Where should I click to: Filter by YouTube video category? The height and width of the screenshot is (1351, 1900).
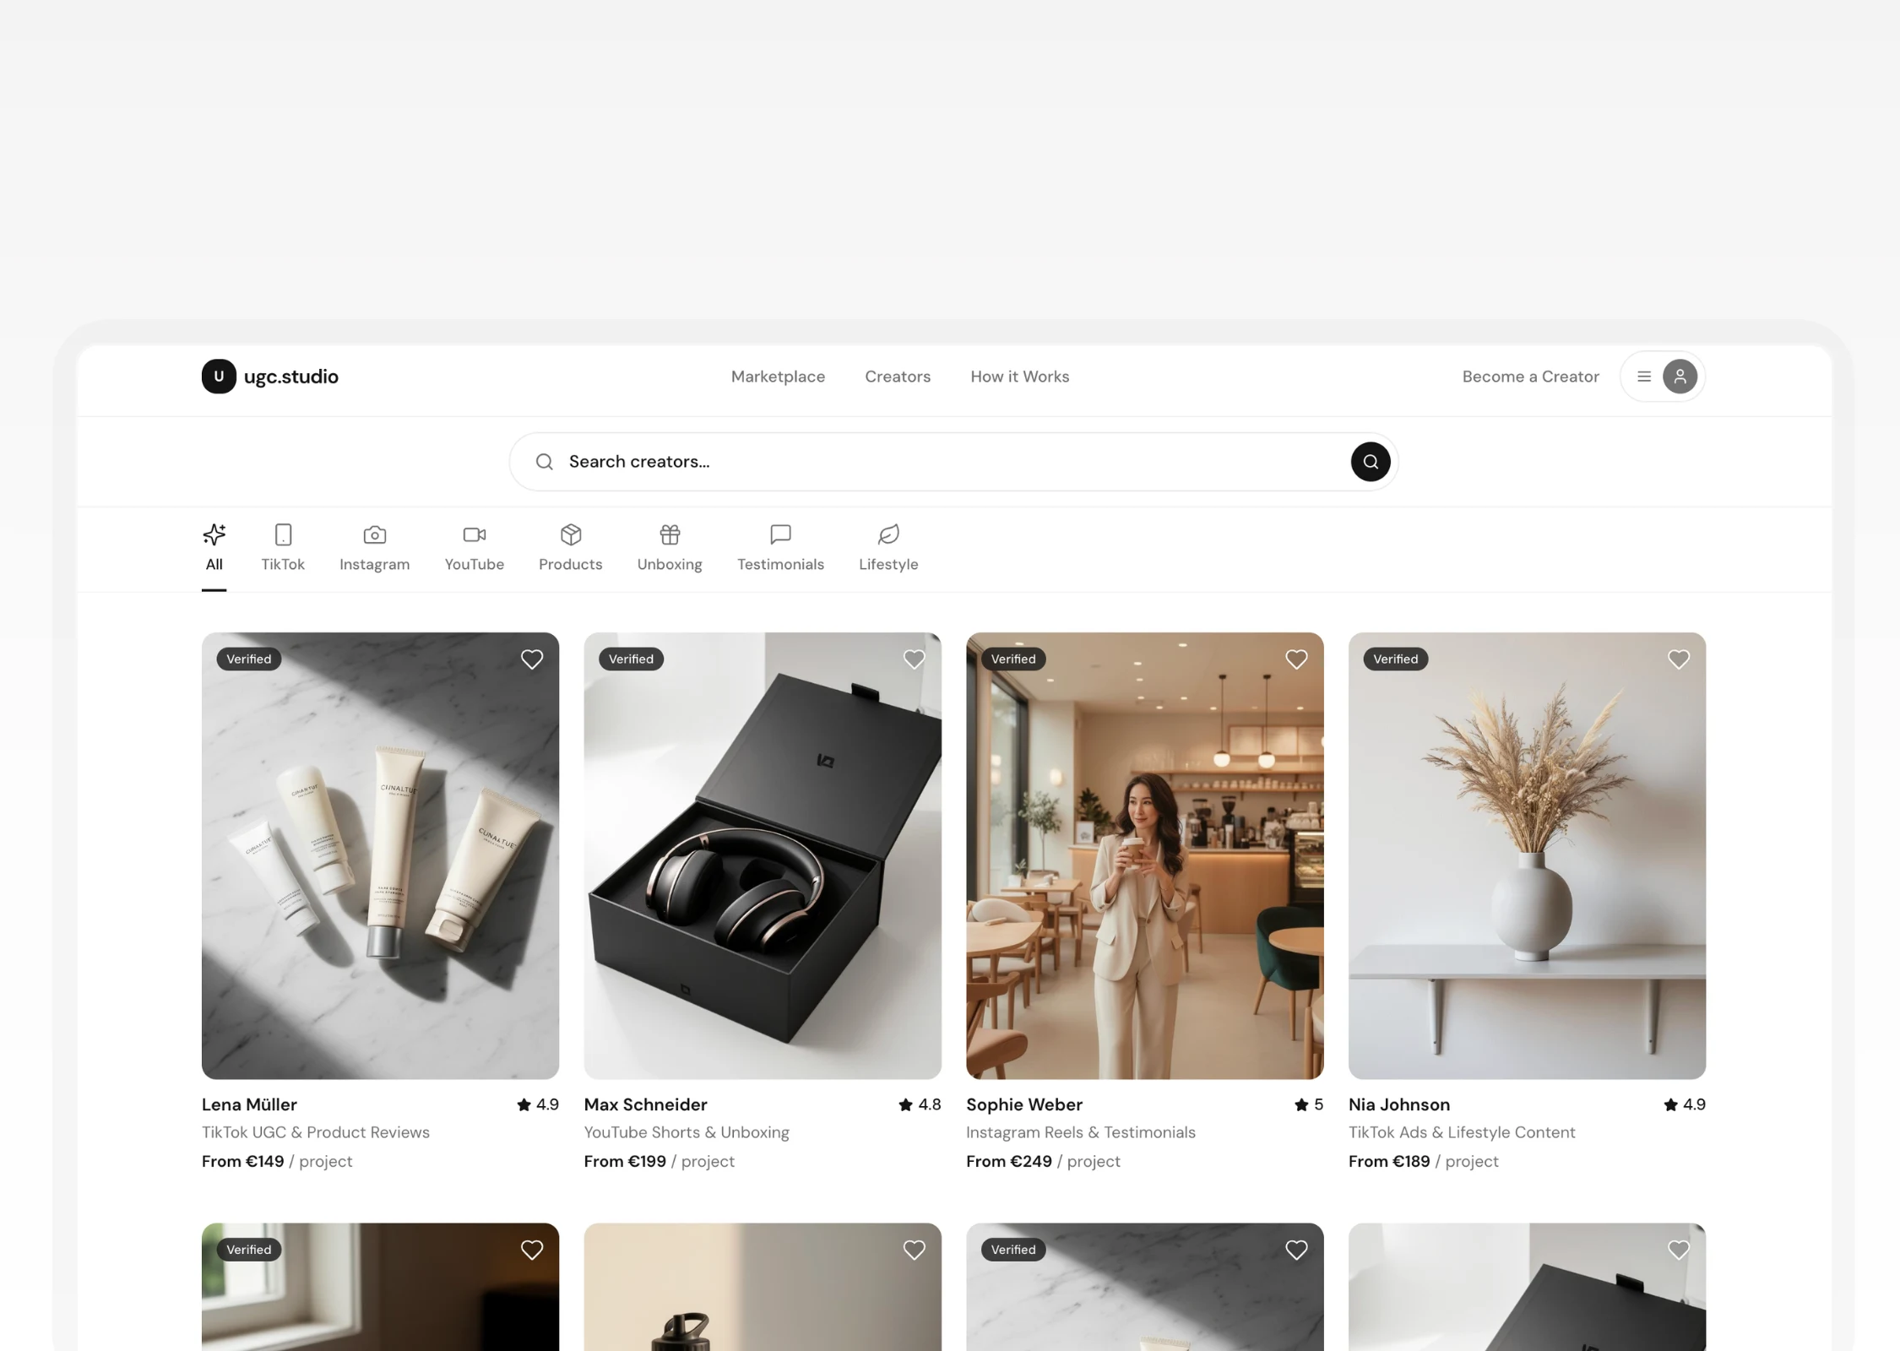click(474, 534)
